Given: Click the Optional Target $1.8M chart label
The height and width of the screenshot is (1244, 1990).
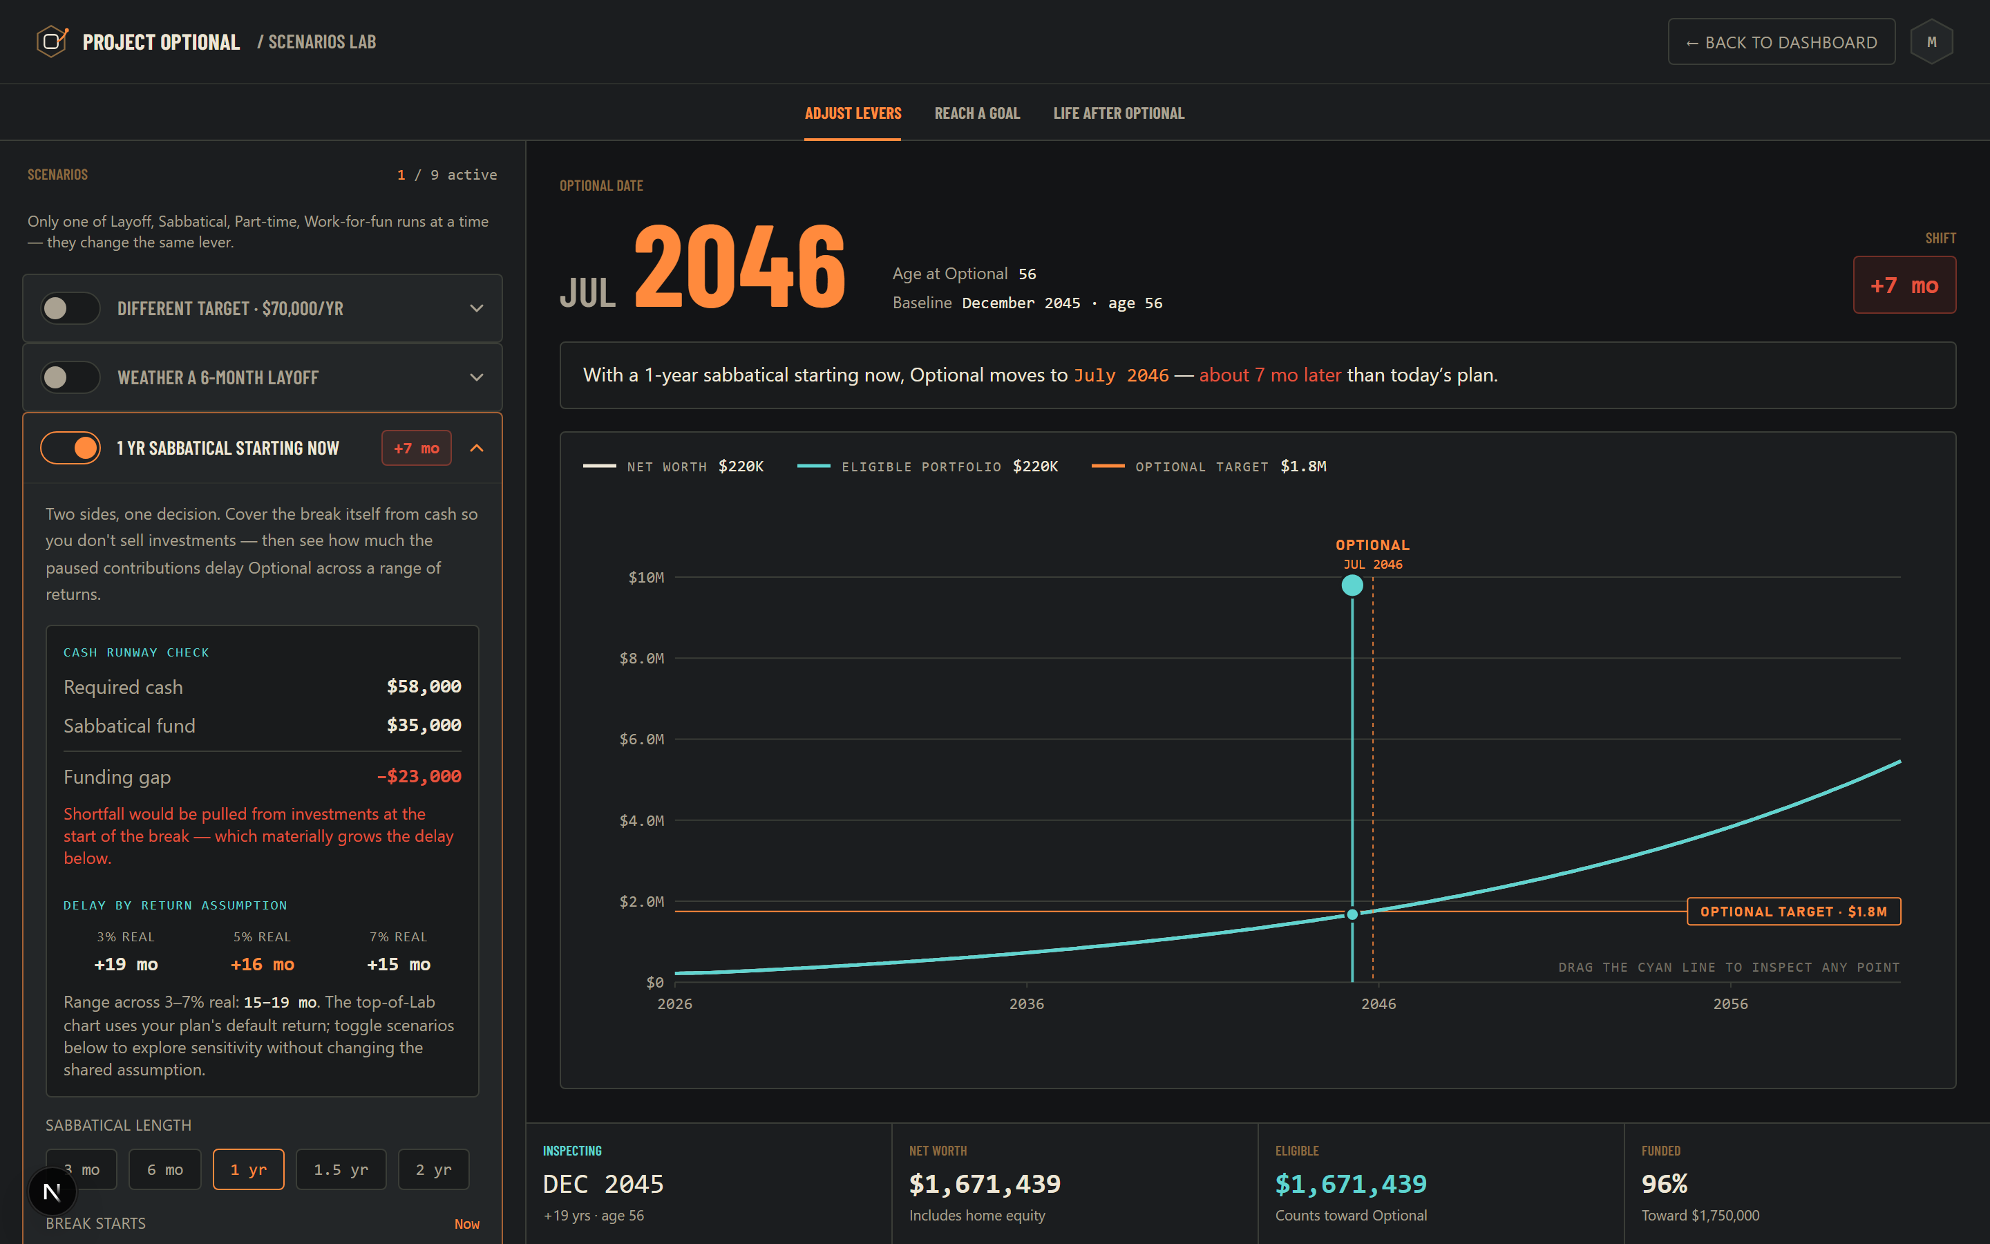Looking at the screenshot, I should (x=1794, y=912).
